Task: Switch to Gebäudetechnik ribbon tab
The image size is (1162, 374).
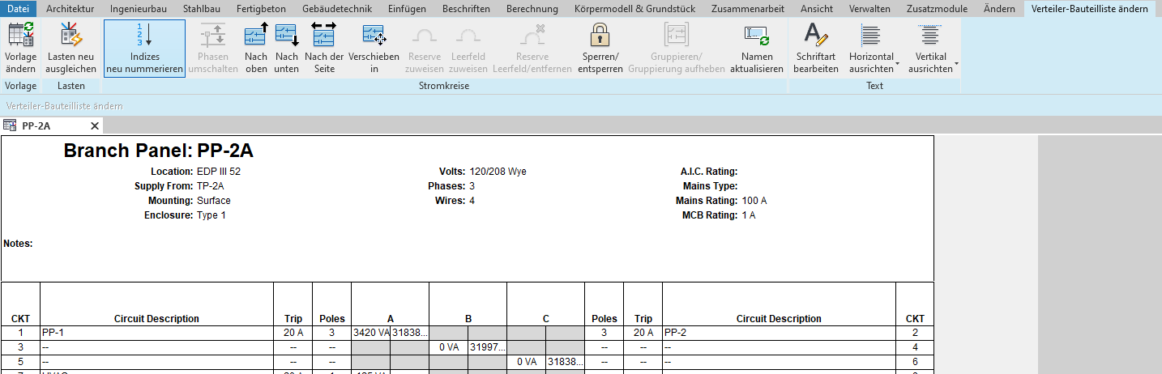Action: (336, 9)
